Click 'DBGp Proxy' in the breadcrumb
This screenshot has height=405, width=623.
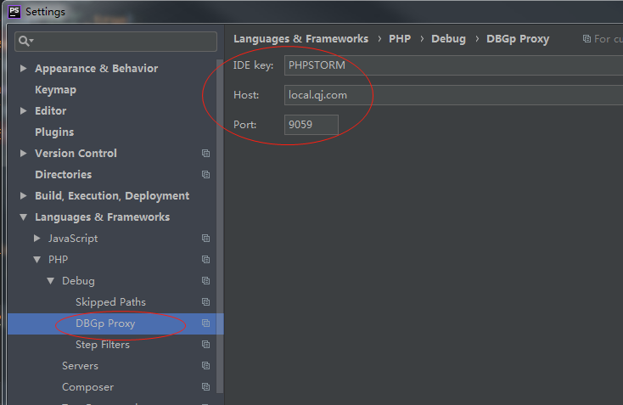point(518,39)
